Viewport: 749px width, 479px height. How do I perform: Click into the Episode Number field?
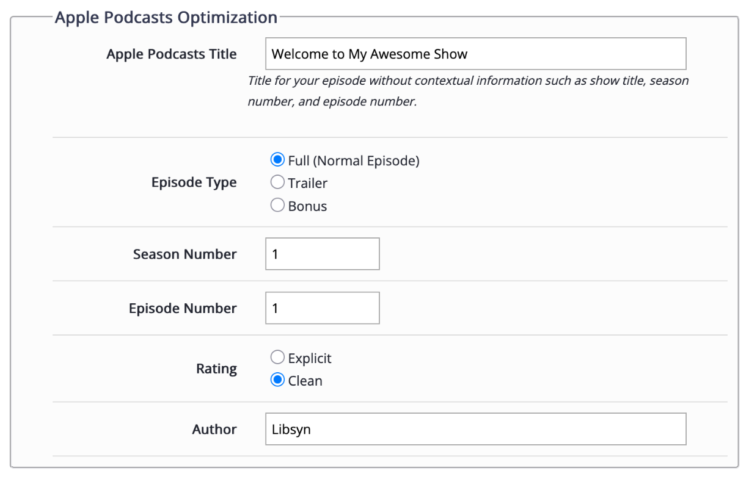coord(322,308)
